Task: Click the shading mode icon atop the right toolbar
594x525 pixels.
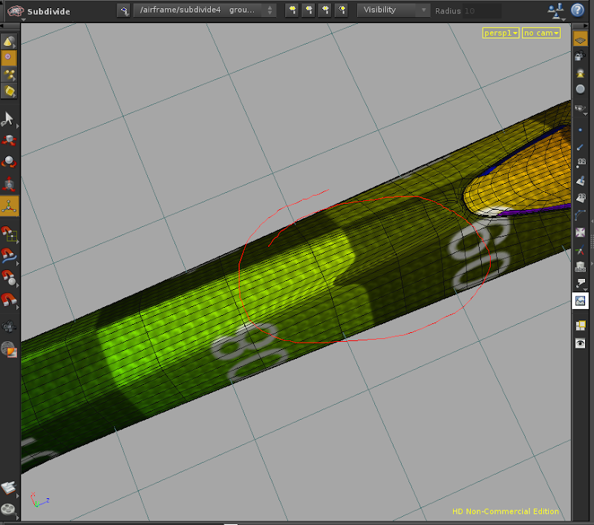Action: [580, 39]
